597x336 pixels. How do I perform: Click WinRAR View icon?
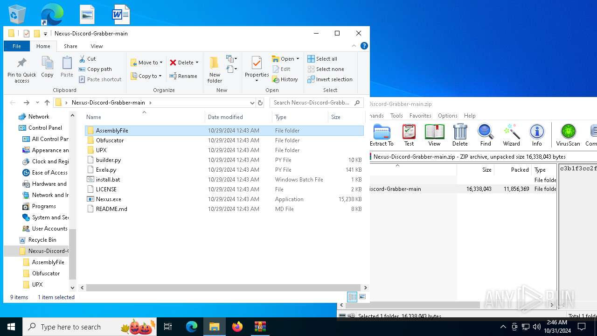(434, 135)
